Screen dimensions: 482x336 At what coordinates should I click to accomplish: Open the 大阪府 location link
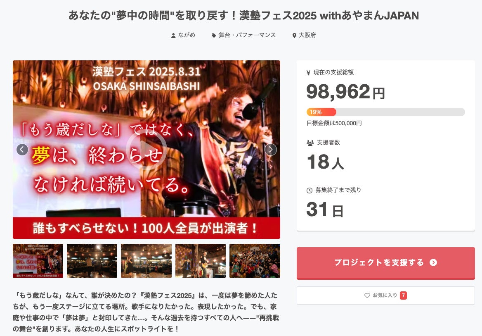pos(307,35)
